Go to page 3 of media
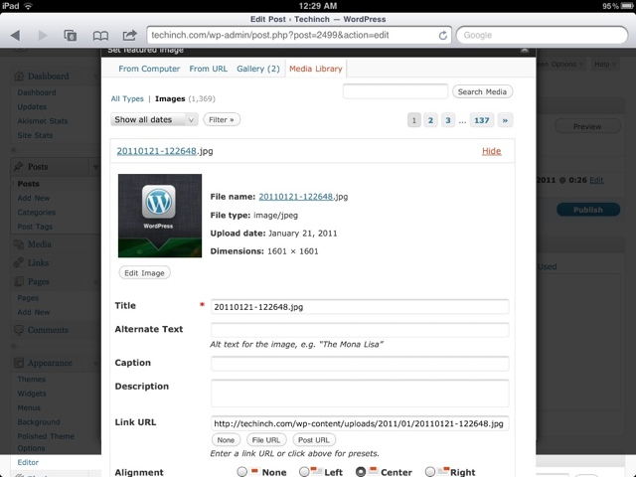 pyautogui.click(x=448, y=120)
